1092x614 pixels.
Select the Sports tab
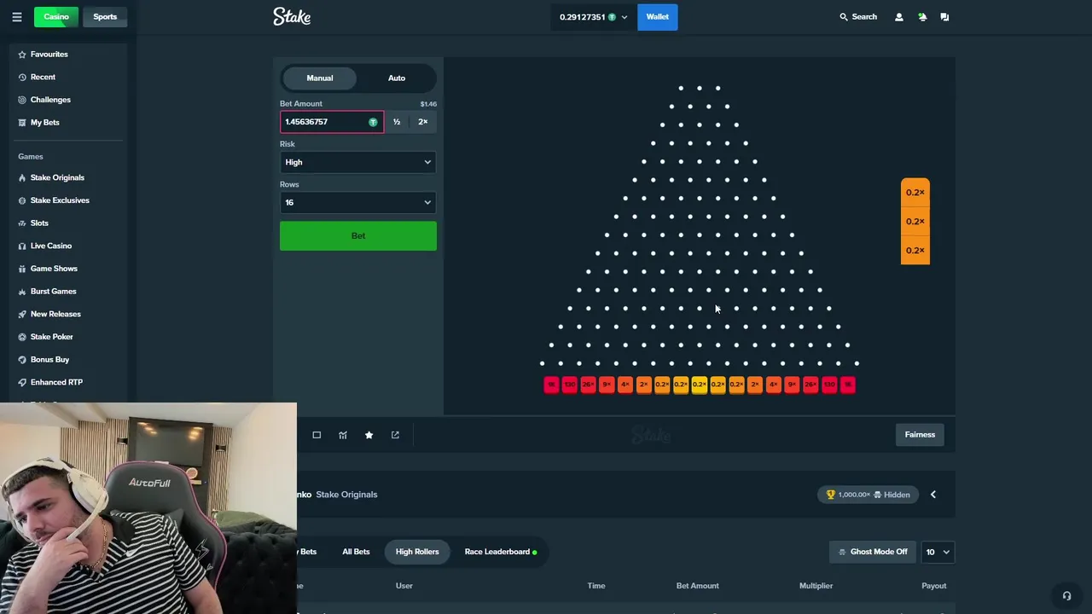[105, 17]
